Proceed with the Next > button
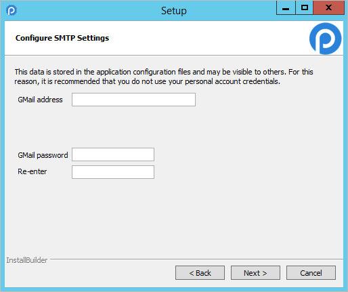Screen dimensions: 348x292 (x=255, y=273)
